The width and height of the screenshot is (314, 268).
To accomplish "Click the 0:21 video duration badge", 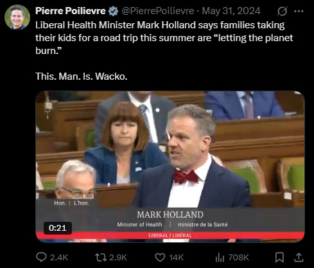I will tap(58, 228).
